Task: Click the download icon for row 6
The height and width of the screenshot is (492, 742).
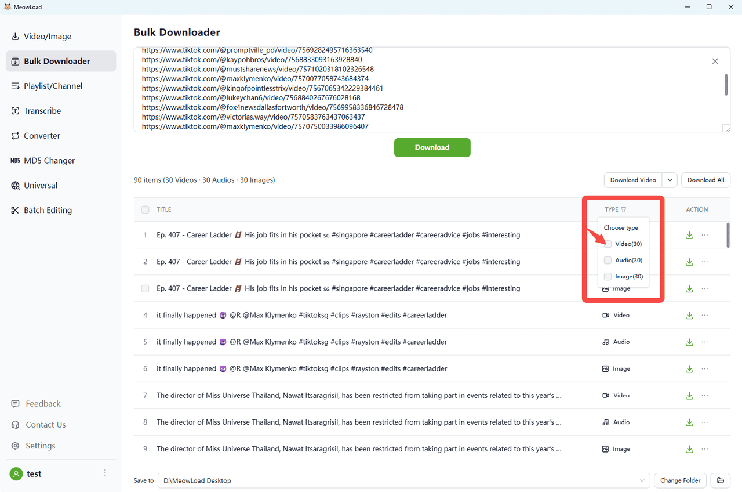Action: [x=689, y=369]
